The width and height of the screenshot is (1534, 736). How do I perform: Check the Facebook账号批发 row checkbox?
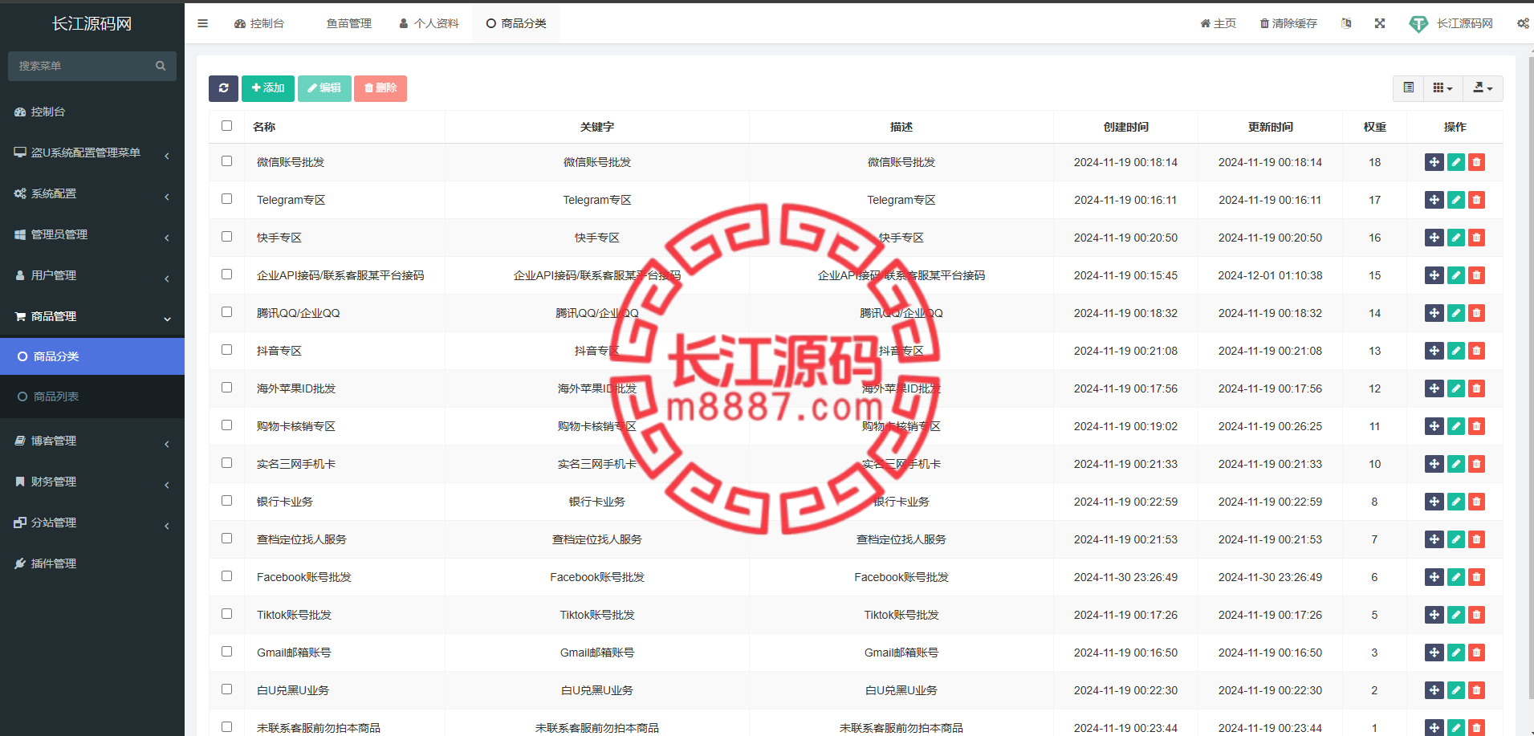click(226, 575)
